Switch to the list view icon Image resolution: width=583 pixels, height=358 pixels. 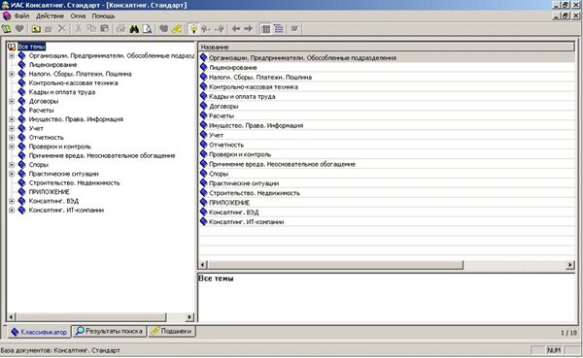(x=279, y=28)
